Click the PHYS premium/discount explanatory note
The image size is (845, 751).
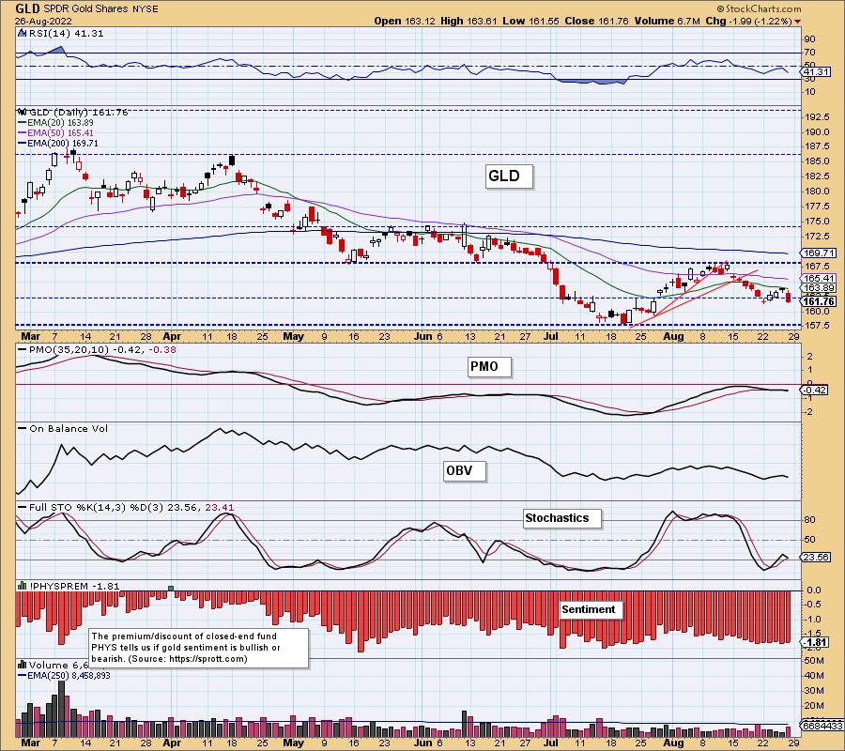click(x=198, y=648)
